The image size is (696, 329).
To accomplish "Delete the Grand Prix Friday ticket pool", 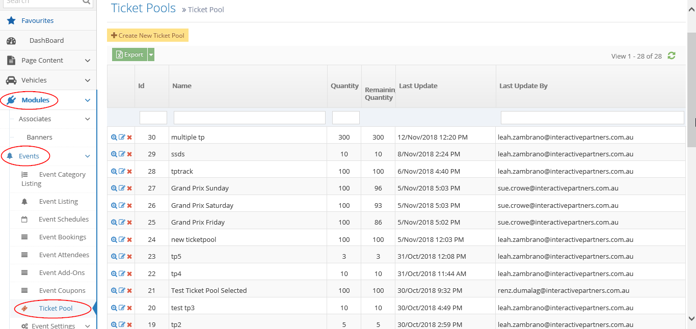I will tap(129, 223).
